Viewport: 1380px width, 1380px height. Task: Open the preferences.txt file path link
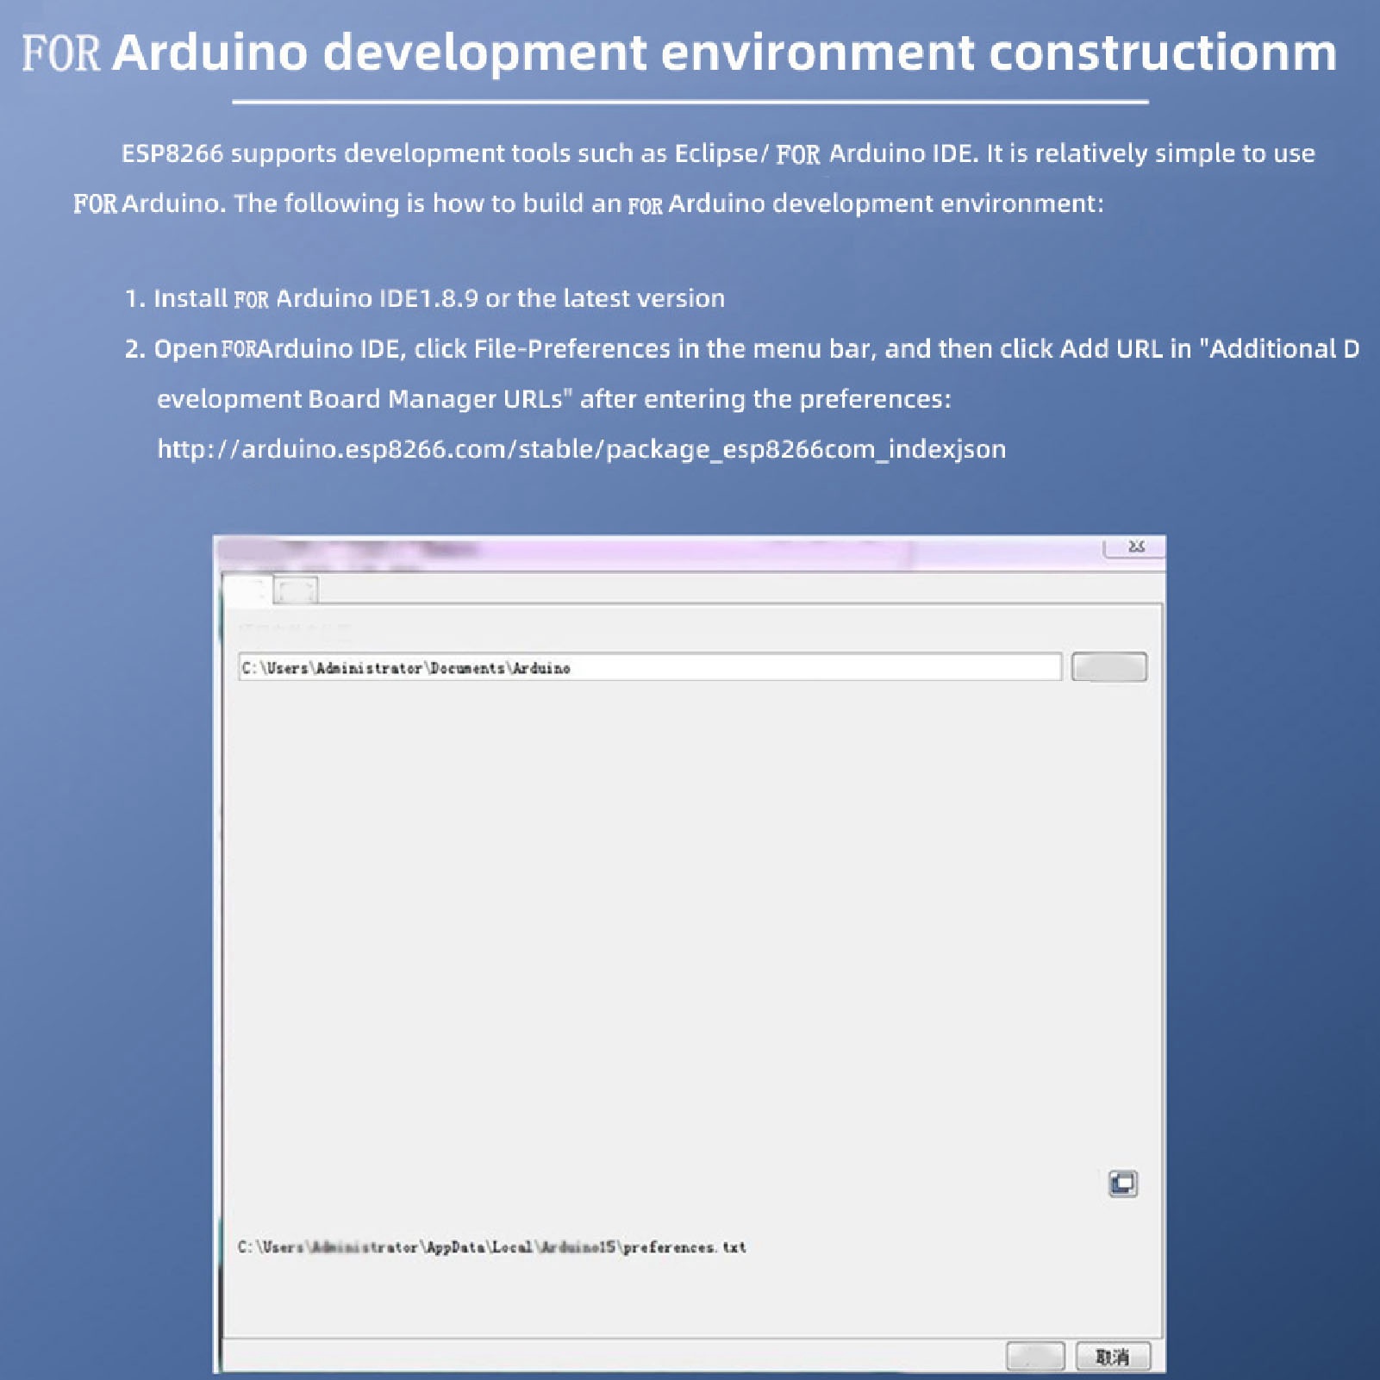coord(491,1247)
